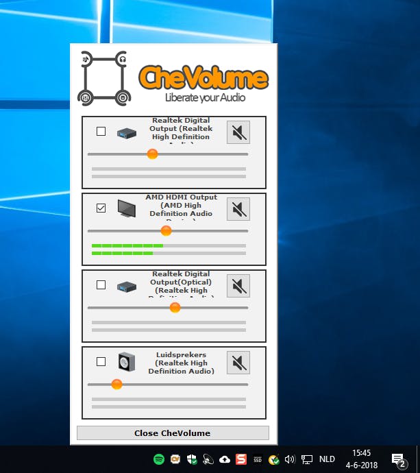This screenshot has height=473, width=420.
Task: Click the SSD tray icon
Action: pyautogui.click(x=258, y=459)
